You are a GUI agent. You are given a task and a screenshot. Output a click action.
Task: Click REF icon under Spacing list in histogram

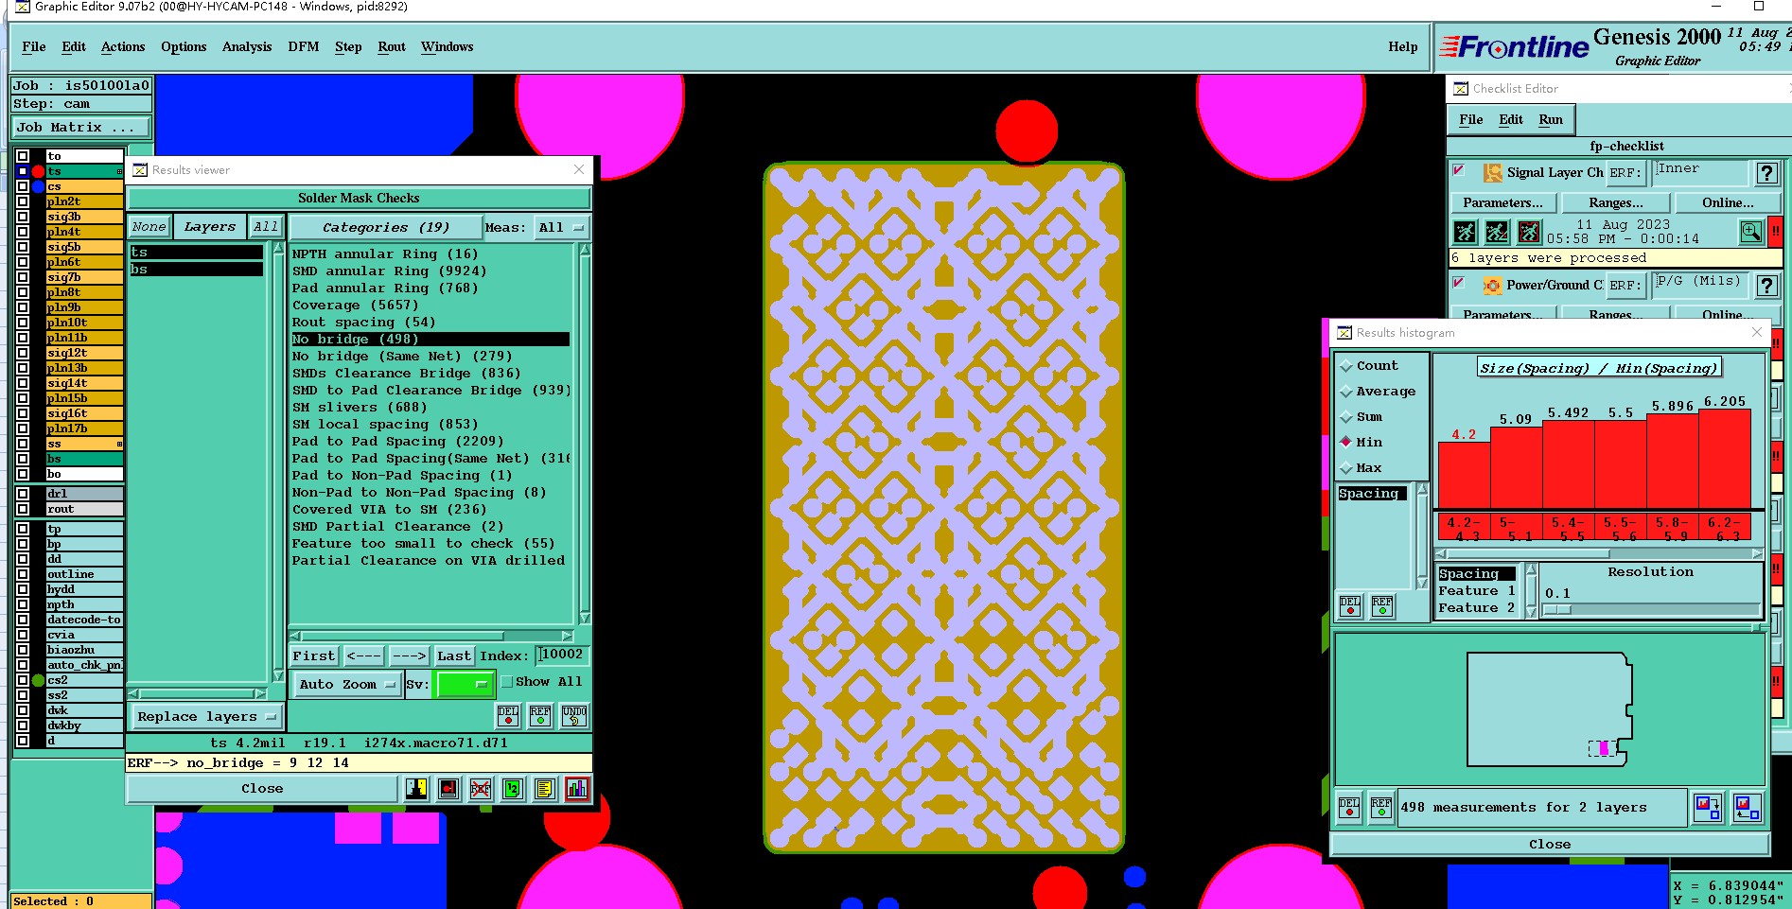(1382, 605)
